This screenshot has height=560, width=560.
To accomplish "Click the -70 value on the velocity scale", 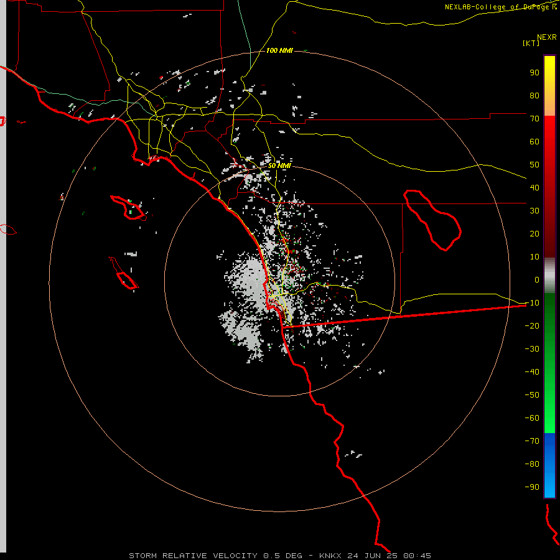I will coord(532,441).
